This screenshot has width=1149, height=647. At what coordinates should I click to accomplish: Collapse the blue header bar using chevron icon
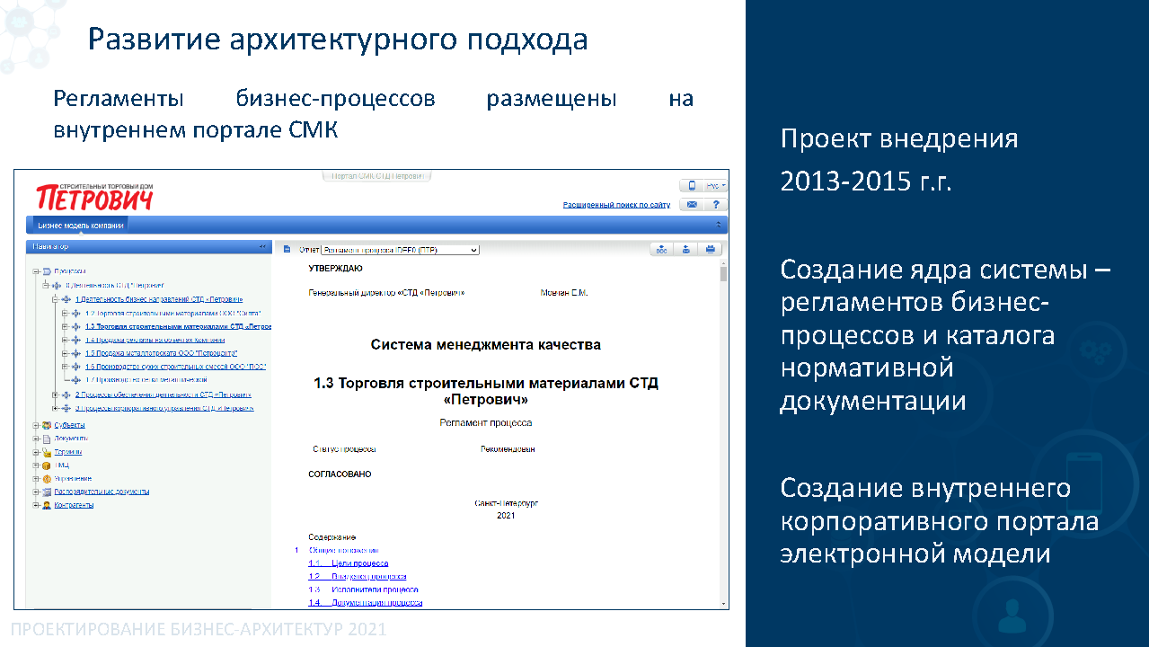pos(719,225)
